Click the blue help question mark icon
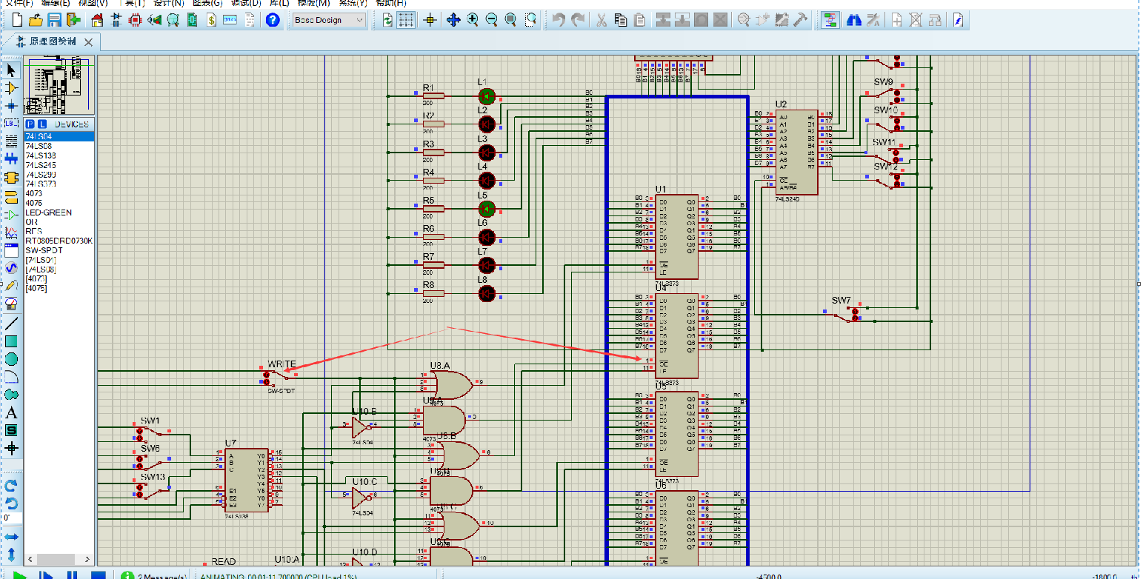Image resolution: width=1143 pixels, height=579 pixels. click(273, 20)
